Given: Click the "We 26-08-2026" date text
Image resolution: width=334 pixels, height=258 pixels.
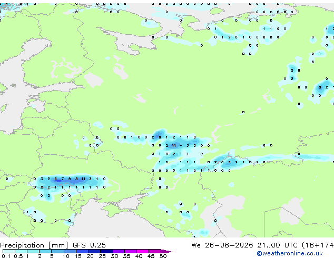Looking at the screenshot, I should (x=222, y=245).
